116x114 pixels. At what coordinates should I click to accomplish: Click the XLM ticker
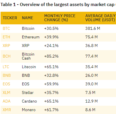point(7,93)
